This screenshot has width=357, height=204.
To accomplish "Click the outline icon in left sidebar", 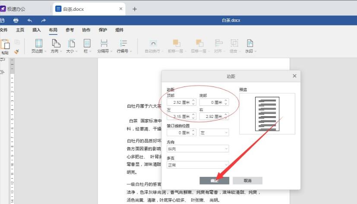I will click(x=2, y=72).
